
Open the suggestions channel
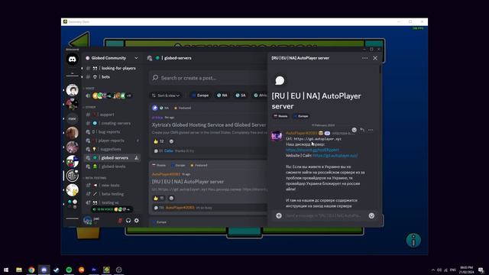[x=112, y=149]
